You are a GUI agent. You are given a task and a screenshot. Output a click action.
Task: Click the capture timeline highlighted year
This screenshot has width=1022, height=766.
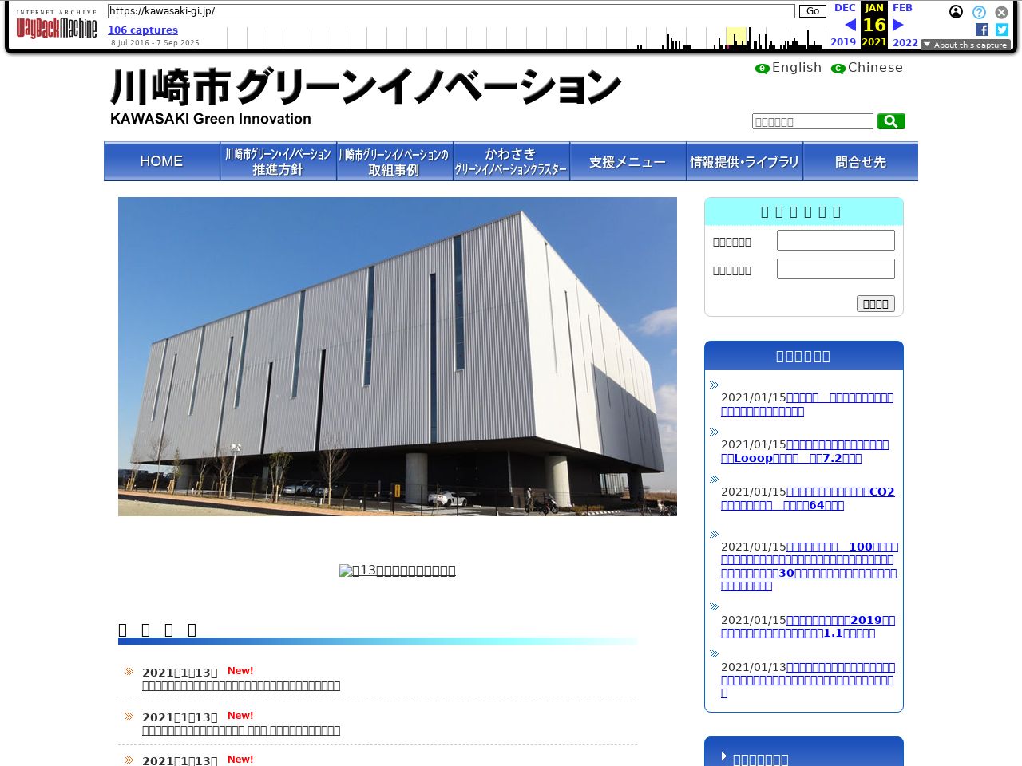coord(735,38)
